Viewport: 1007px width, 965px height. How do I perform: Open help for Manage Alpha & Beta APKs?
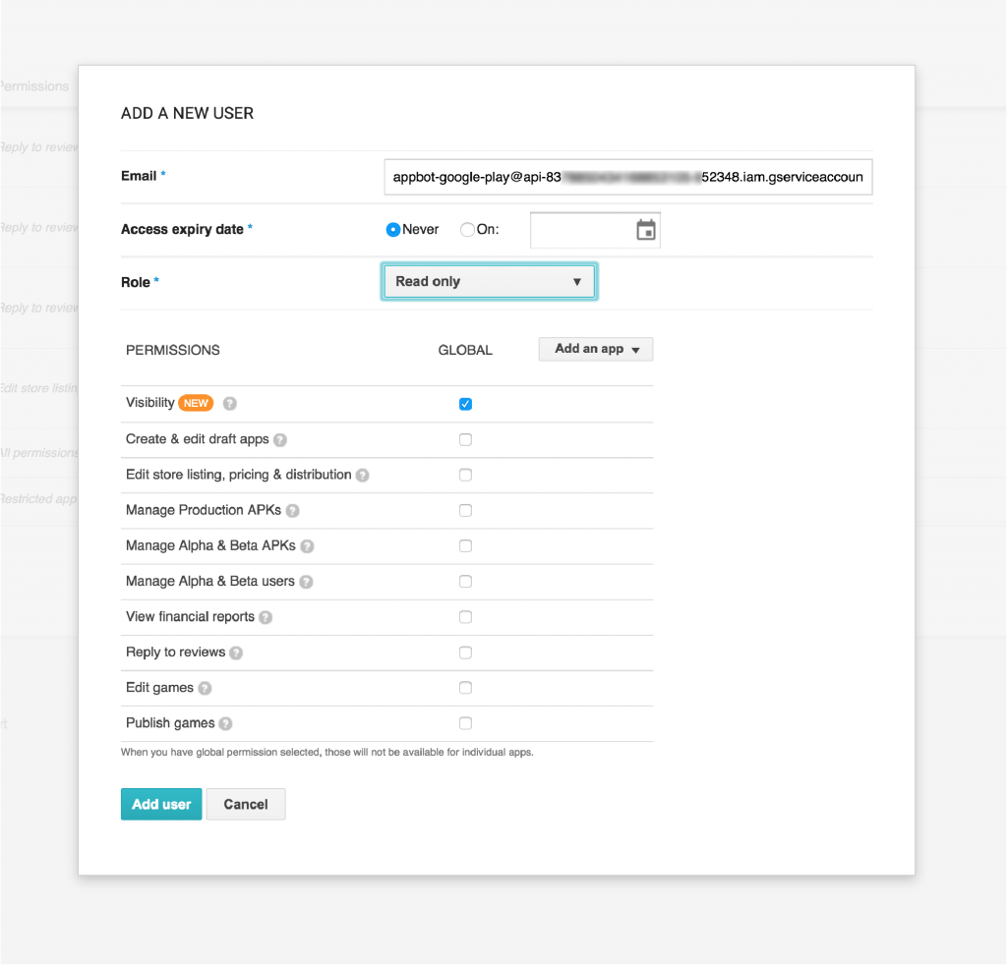308,545
